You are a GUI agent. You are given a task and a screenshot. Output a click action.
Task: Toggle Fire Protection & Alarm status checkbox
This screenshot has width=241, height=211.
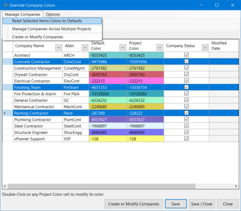[186, 93]
